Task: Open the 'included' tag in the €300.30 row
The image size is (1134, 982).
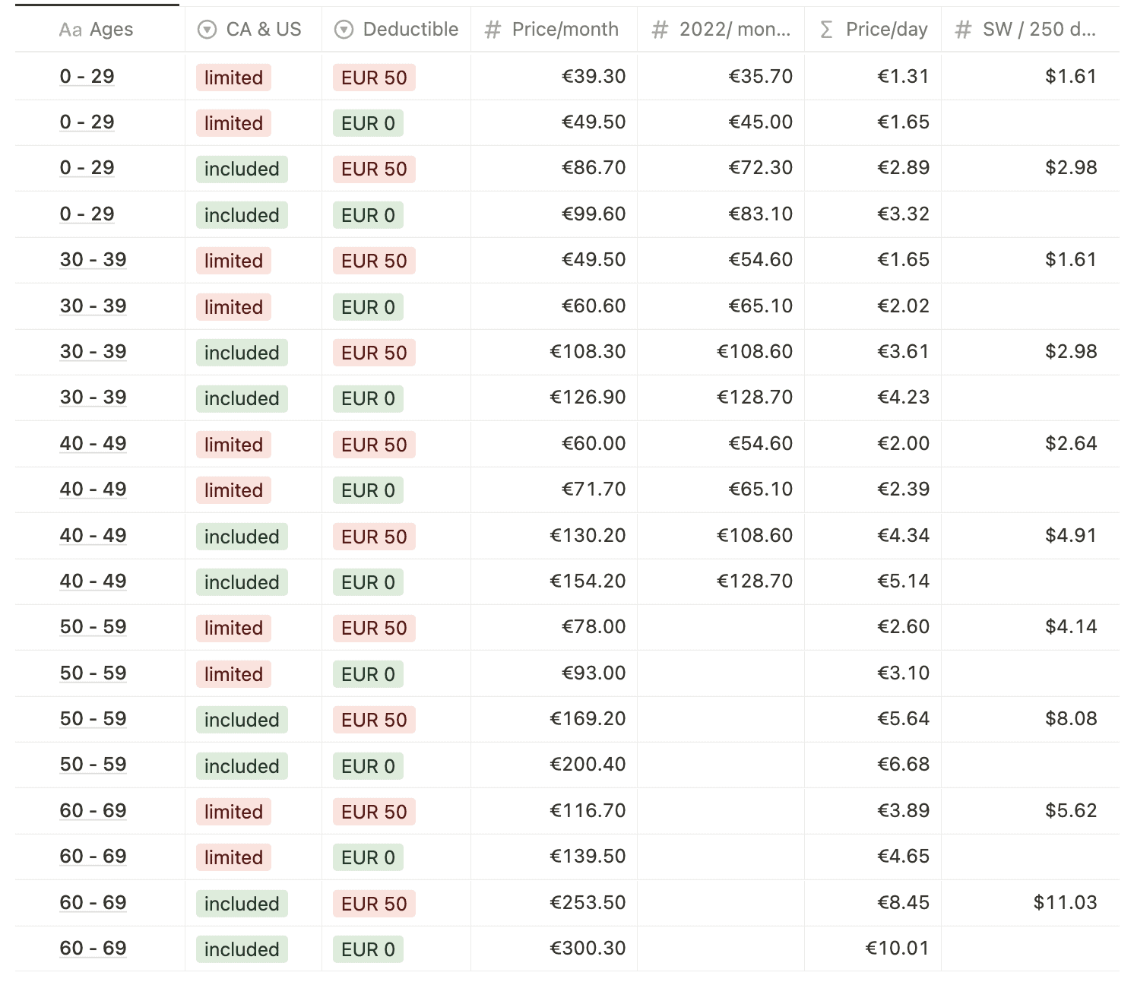Action: coord(242,949)
